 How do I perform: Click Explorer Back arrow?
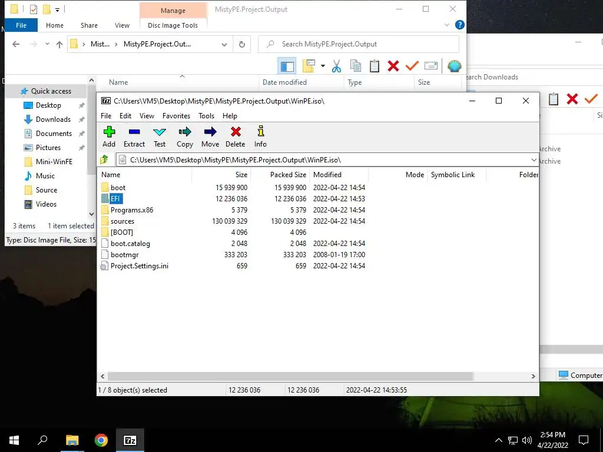(x=16, y=44)
